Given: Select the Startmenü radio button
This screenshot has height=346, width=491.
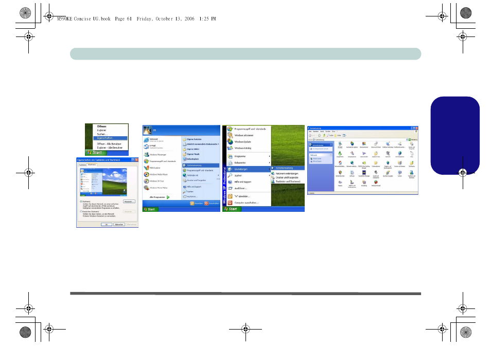Looking at the screenshot, I should 80,202.
